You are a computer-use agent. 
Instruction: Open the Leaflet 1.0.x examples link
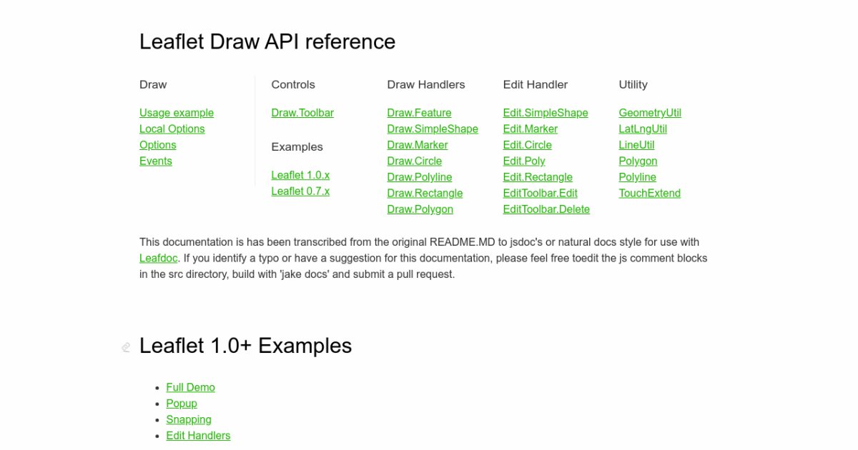point(300,175)
